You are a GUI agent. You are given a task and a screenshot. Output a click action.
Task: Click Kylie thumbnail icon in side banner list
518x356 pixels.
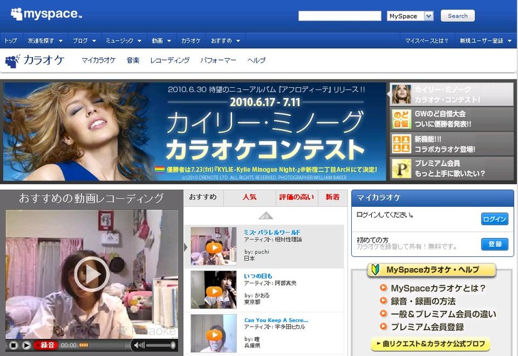(x=401, y=94)
